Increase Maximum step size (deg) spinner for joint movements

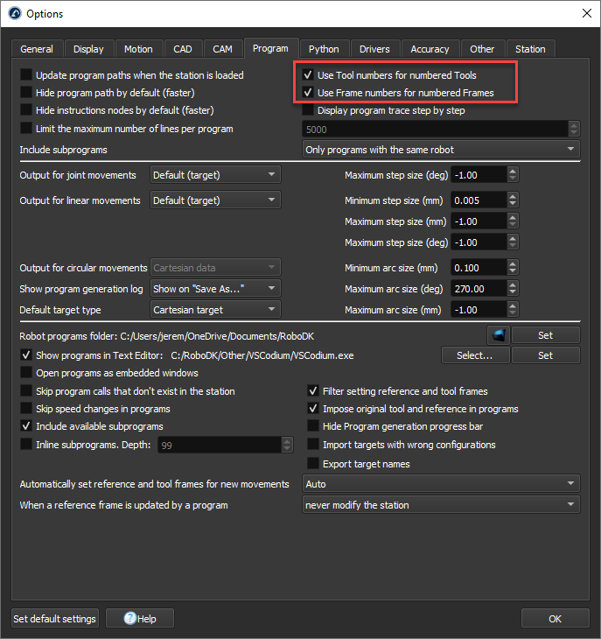(512, 171)
